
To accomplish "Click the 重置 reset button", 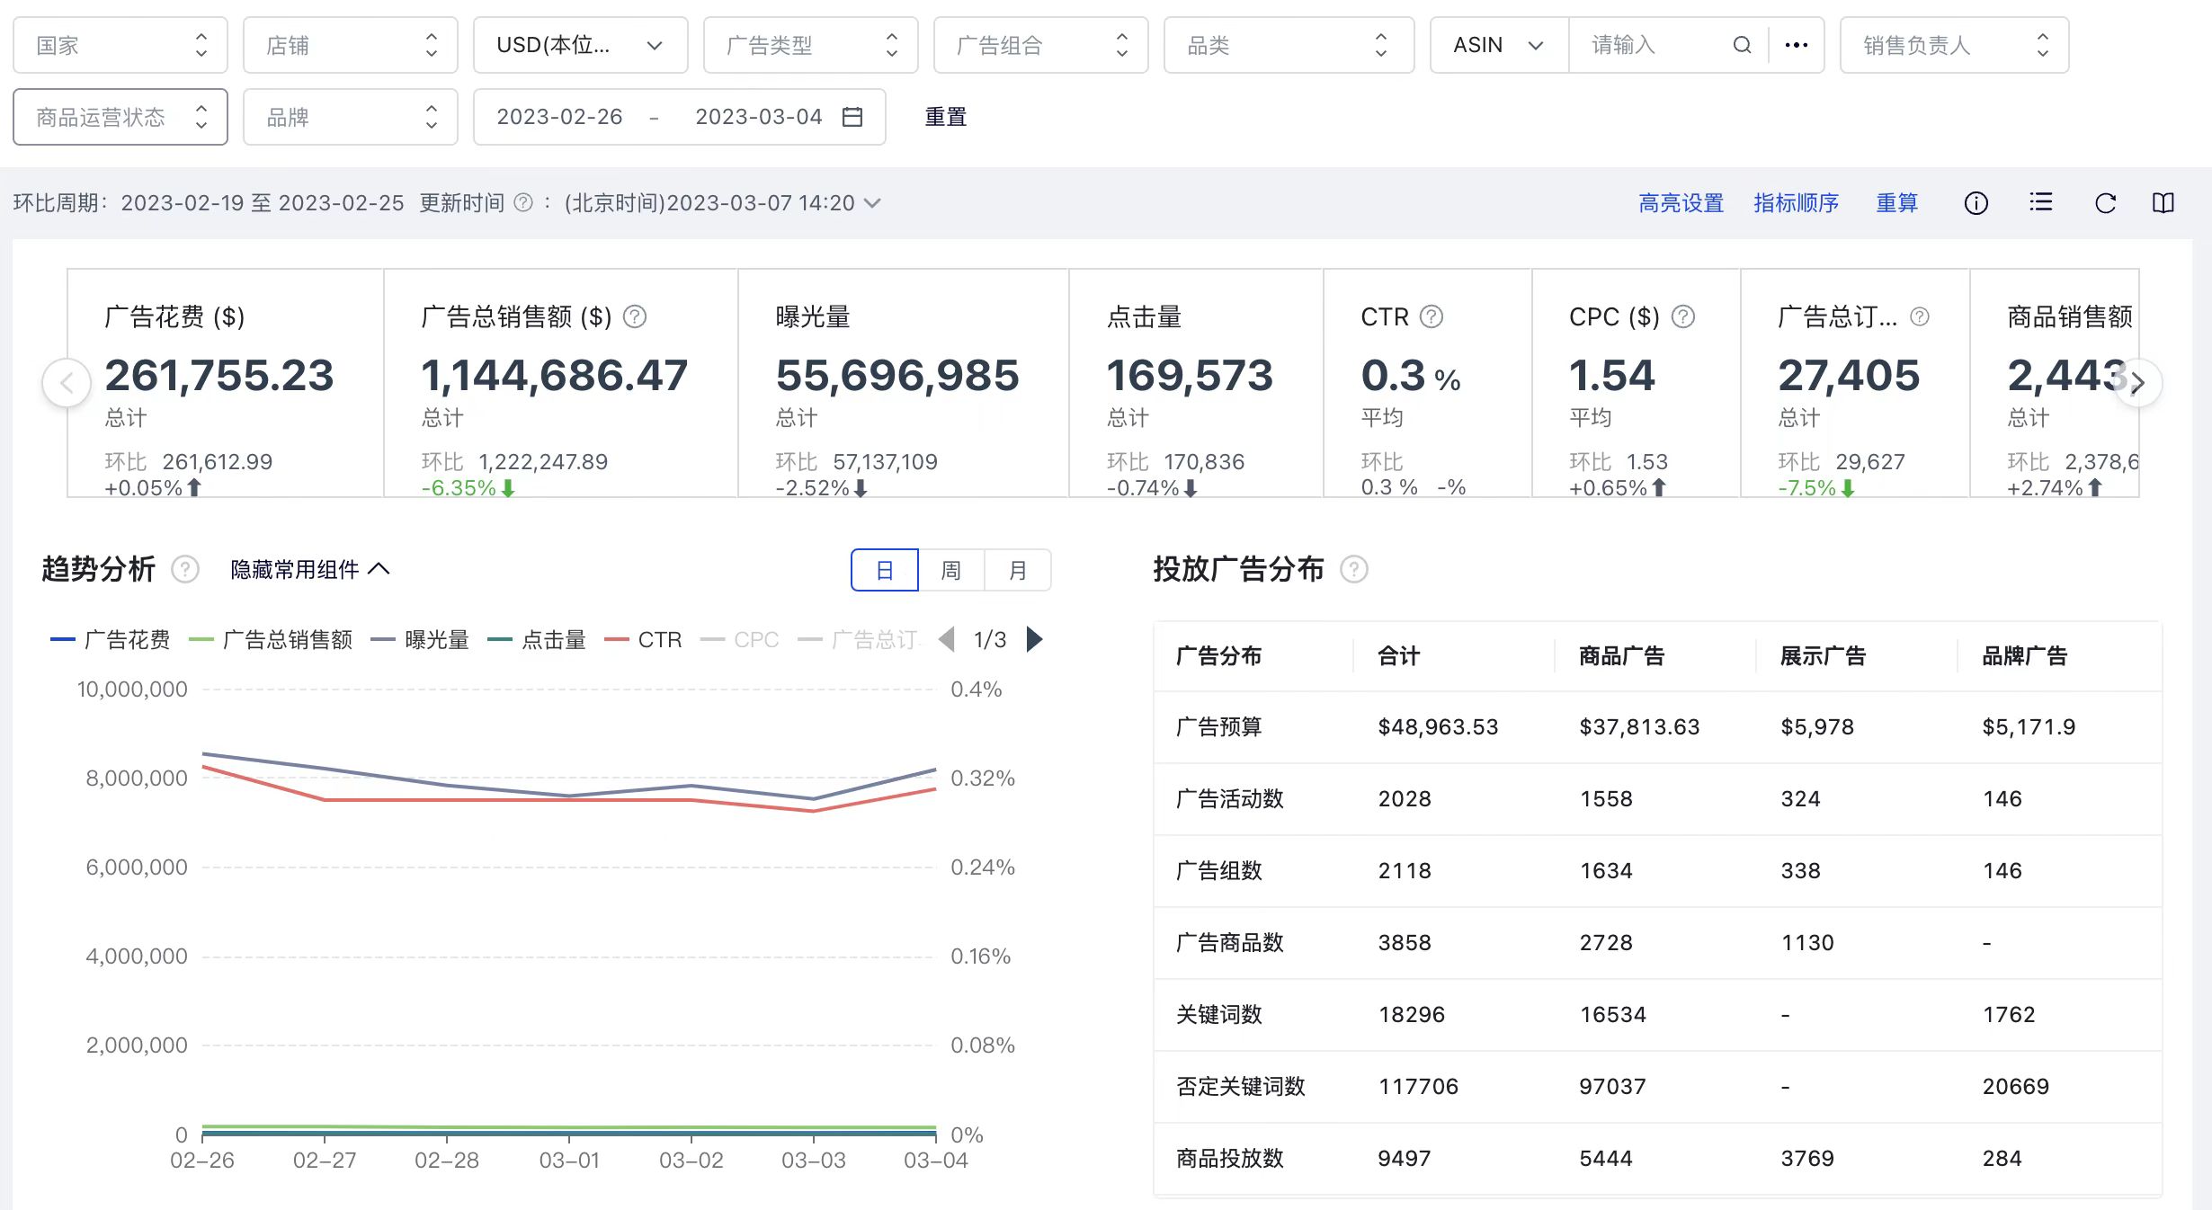I will [x=945, y=117].
